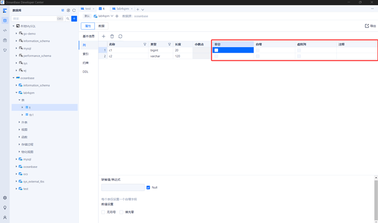Viewport: 378px width, 223px height.
Task: Filter the 名称 column header
Action: tap(145, 44)
